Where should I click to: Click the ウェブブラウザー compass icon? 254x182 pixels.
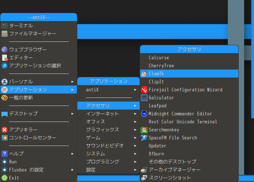click(x=4, y=50)
